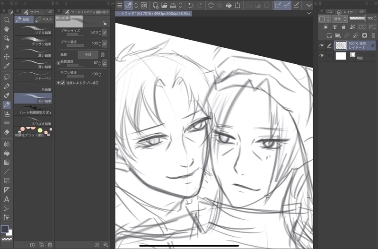The height and width of the screenshot is (249, 378).
Task: Expand the command bar overflow chevron
Action: click(309, 5)
